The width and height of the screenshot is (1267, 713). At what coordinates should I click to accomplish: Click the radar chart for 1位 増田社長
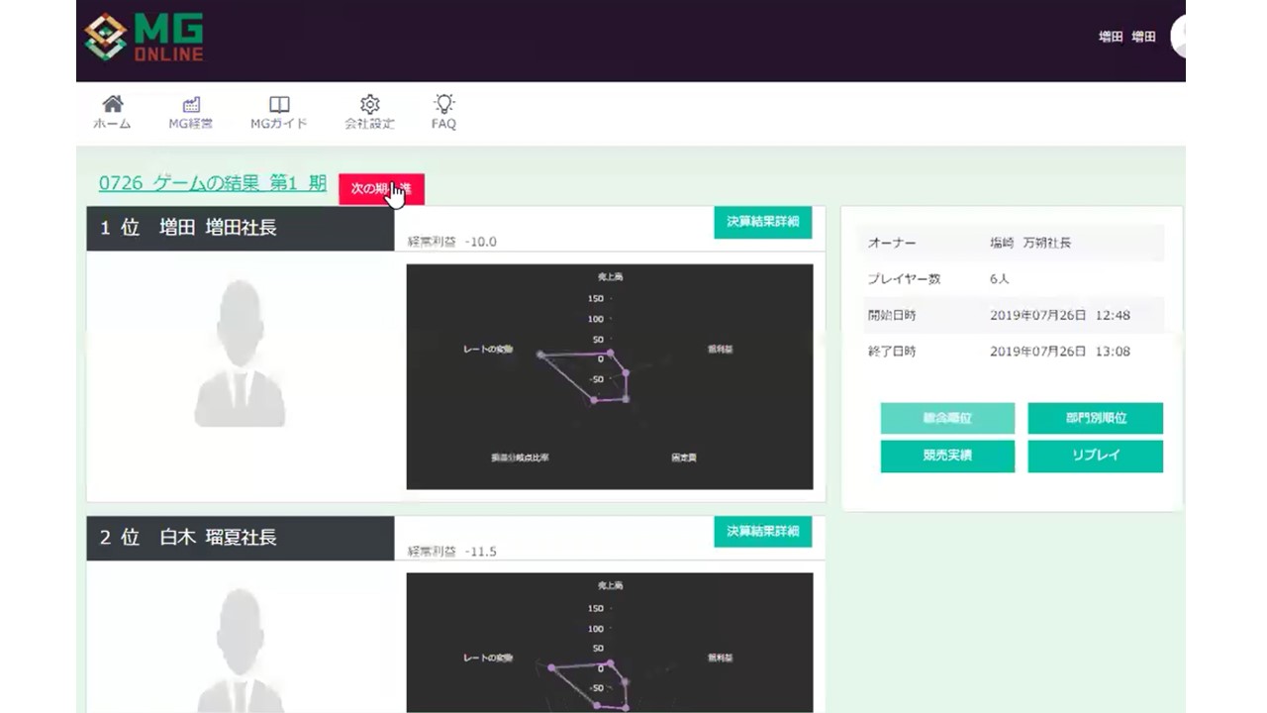pyautogui.click(x=609, y=376)
